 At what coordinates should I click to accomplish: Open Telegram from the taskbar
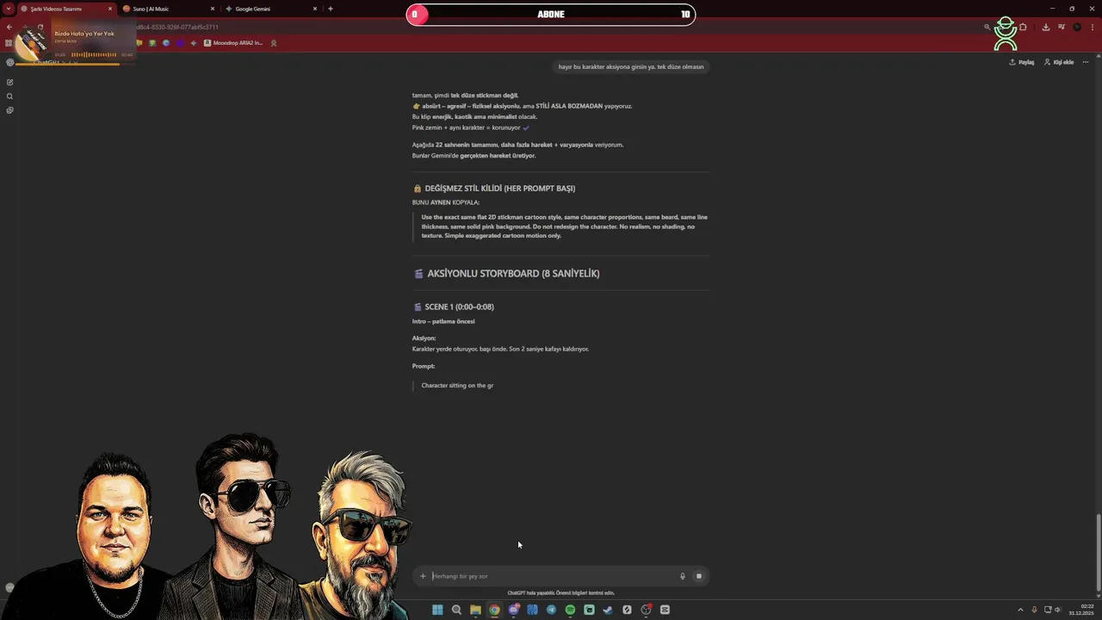(551, 610)
